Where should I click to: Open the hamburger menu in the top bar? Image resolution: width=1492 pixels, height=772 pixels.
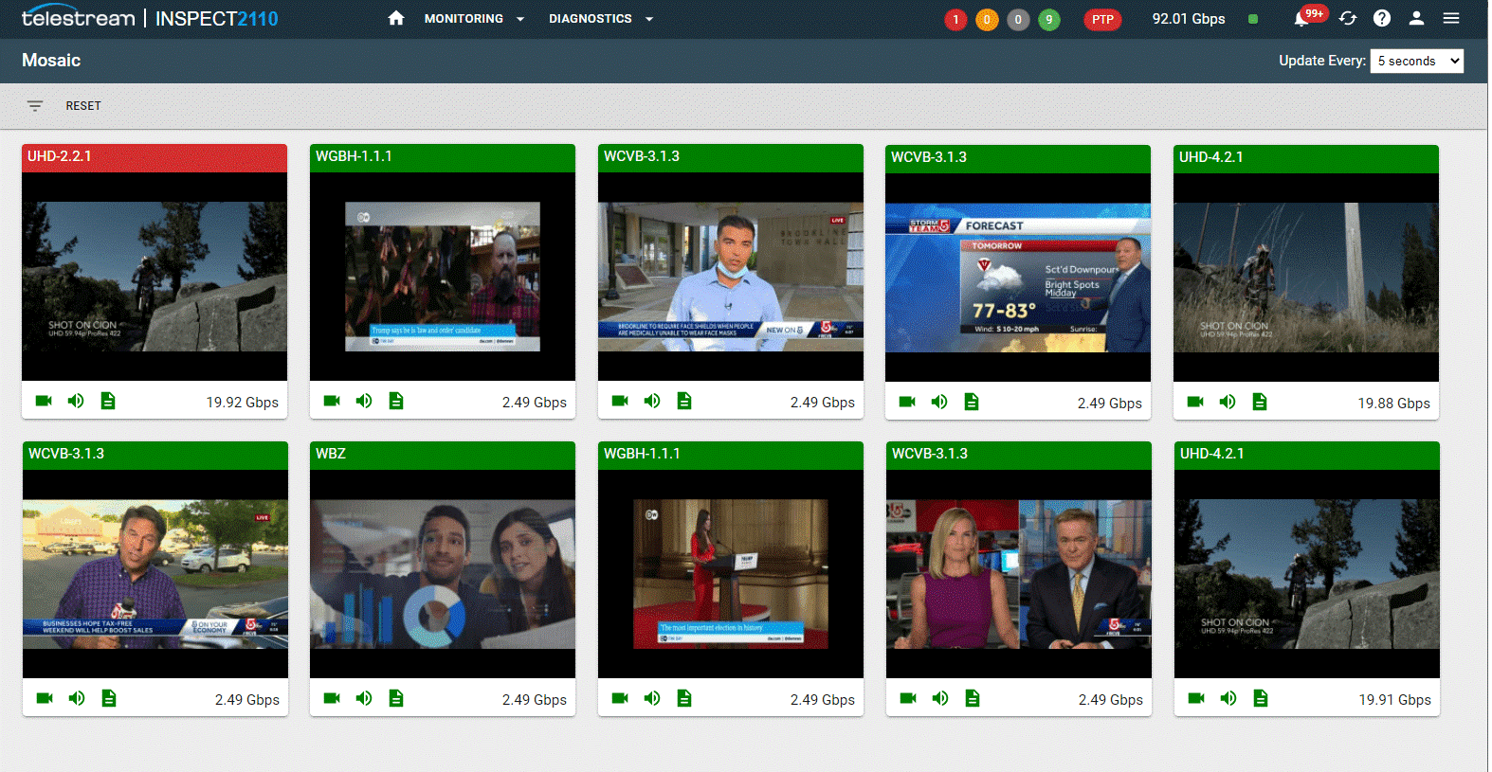click(x=1451, y=18)
